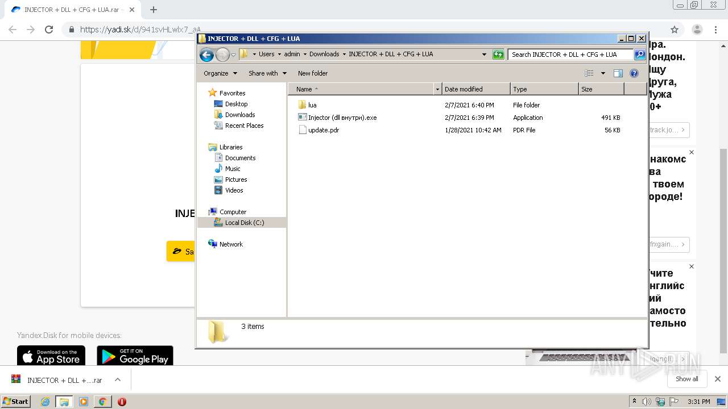Select Favorites in the navigation pane
The width and height of the screenshot is (728, 409).
tap(227, 93)
